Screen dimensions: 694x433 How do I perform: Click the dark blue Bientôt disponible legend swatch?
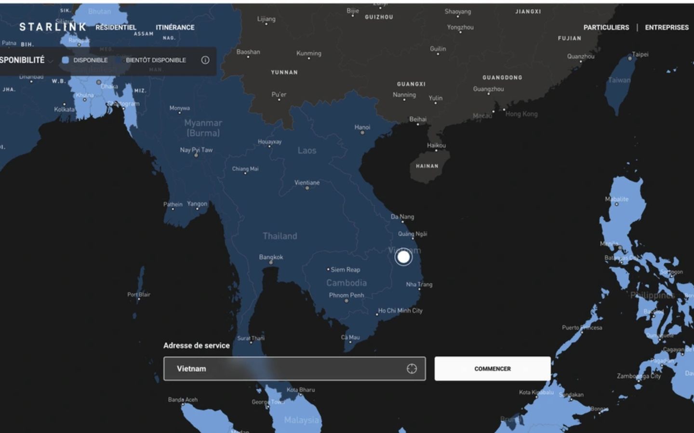[x=119, y=60]
